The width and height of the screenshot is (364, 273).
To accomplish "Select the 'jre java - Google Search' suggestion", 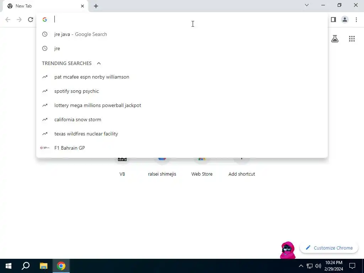I will (182, 34).
